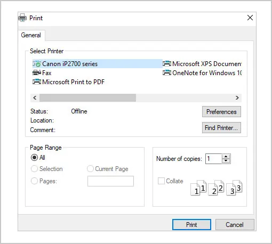Choose the Selection radio button
The height and width of the screenshot is (244, 272).
pos(34,169)
